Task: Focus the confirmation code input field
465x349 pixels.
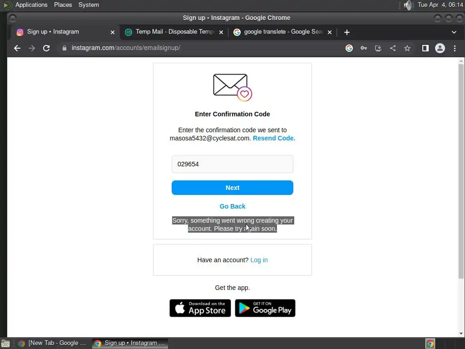Action: (232, 164)
